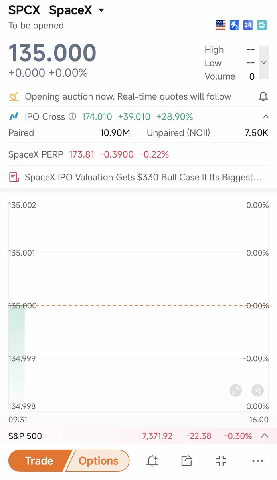Open the SPCX SpaceX ticker dropdown arrow
This screenshot has width=277, height=480.
point(101,10)
